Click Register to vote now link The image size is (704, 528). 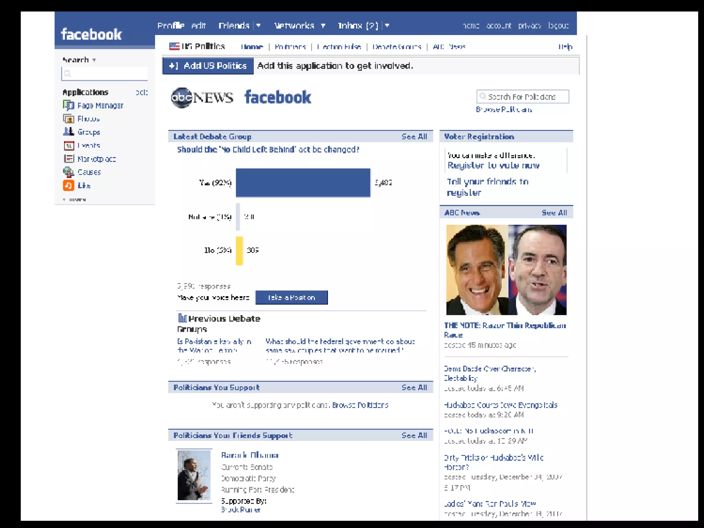(493, 166)
